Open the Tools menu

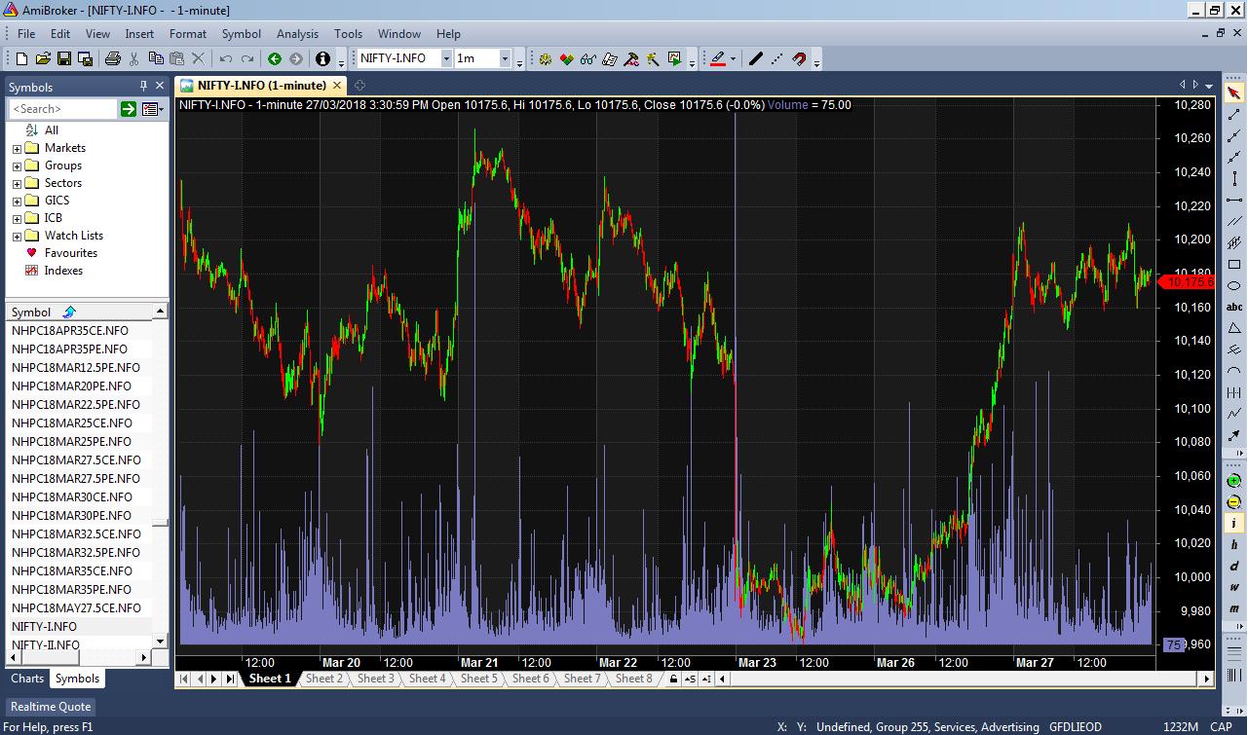click(348, 33)
